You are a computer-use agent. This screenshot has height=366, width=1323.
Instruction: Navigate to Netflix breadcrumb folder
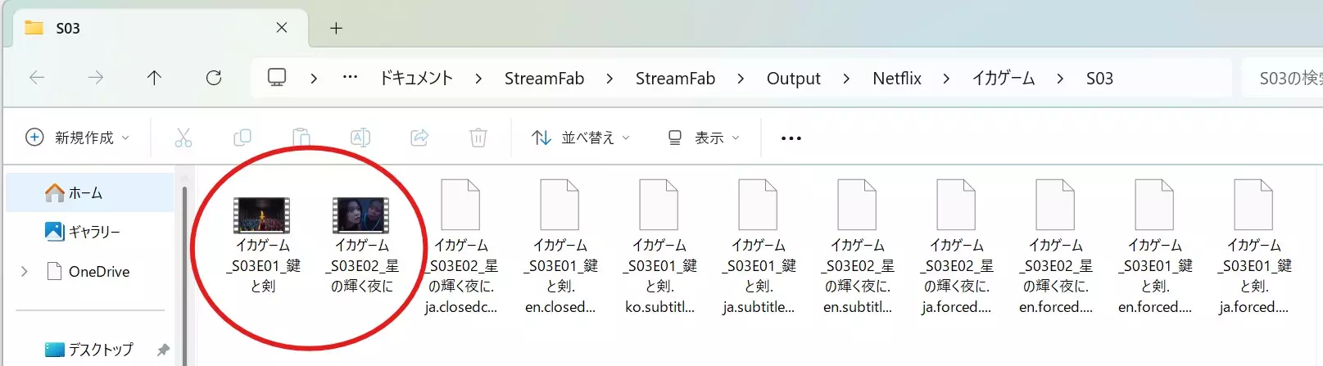pyautogui.click(x=897, y=78)
